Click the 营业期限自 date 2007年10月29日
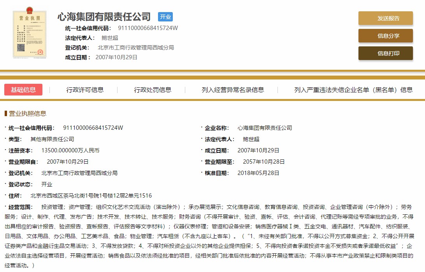Screen dimensions: 425x272 pos(67,162)
